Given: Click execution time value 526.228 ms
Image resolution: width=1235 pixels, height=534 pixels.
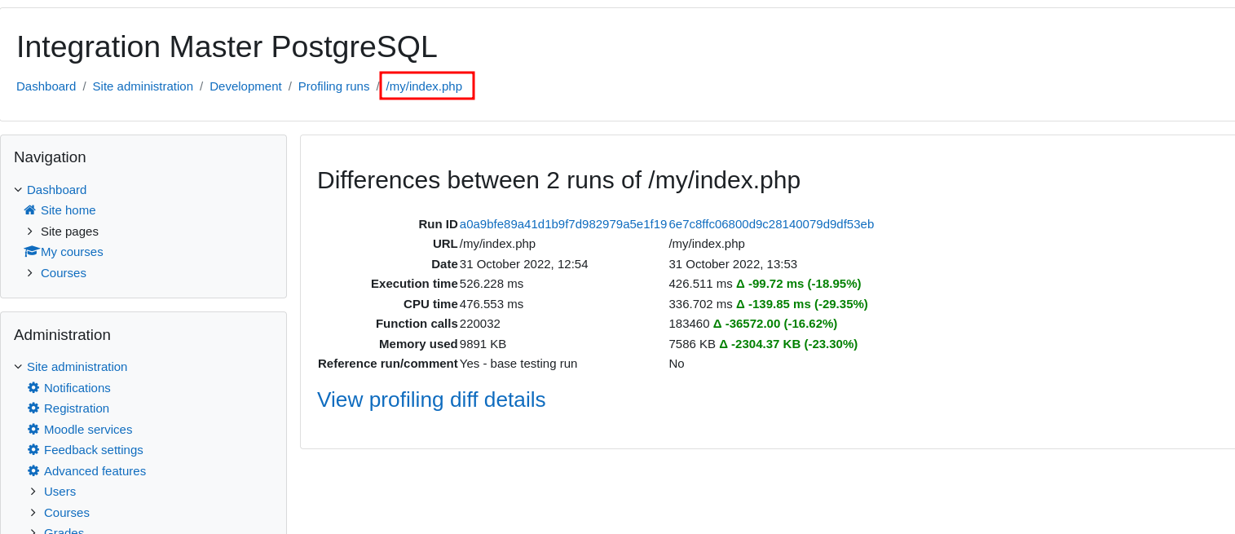Looking at the screenshot, I should (492, 284).
